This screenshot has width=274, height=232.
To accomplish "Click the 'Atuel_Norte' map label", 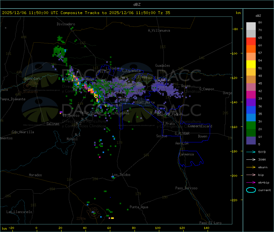I will pyautogui.click(x=145, y=102).
